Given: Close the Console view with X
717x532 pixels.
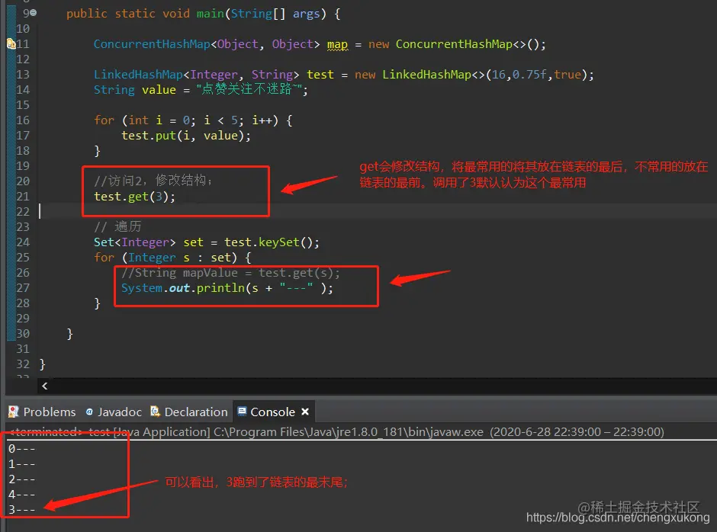Looking at the screenshot, I should click(x=305, y=412).
